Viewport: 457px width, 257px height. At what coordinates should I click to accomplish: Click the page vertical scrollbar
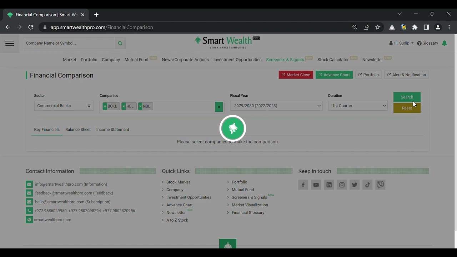(x=455, y=133)
